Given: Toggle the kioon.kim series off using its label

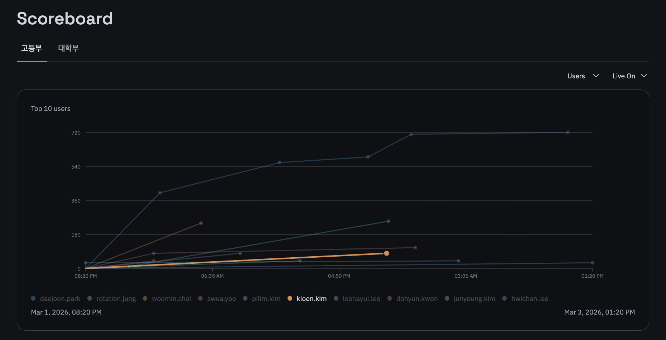Looking at the screenshot, I should tap(312, 298).
